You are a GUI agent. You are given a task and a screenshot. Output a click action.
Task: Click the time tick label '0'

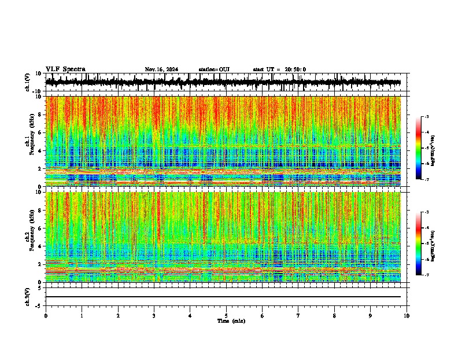click(46, 316)
